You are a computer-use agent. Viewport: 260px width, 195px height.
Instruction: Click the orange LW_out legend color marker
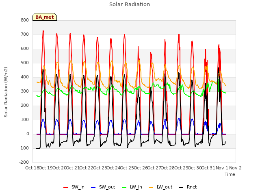[x=151, y=188]
